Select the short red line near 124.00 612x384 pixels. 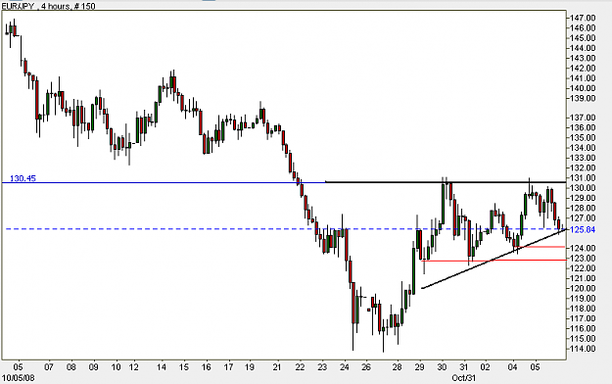[541, 247]
